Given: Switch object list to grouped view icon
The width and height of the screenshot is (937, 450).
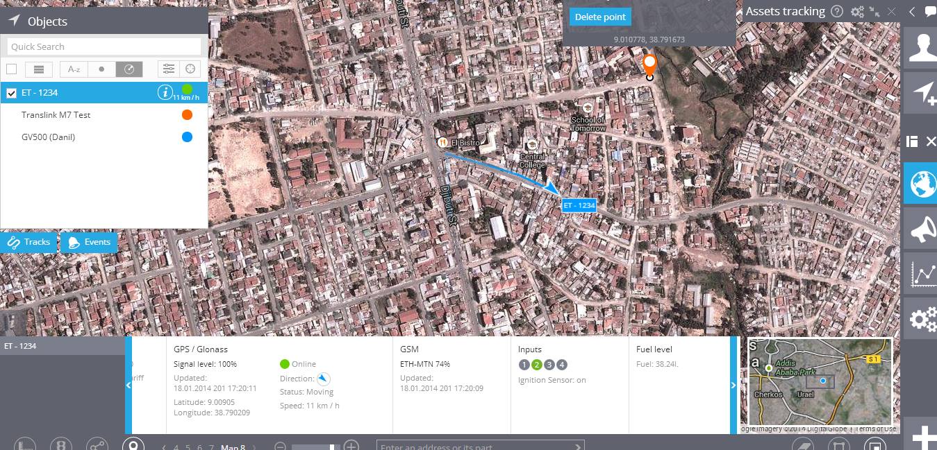Looking at the screenshot, I should [x=39, y=69].
